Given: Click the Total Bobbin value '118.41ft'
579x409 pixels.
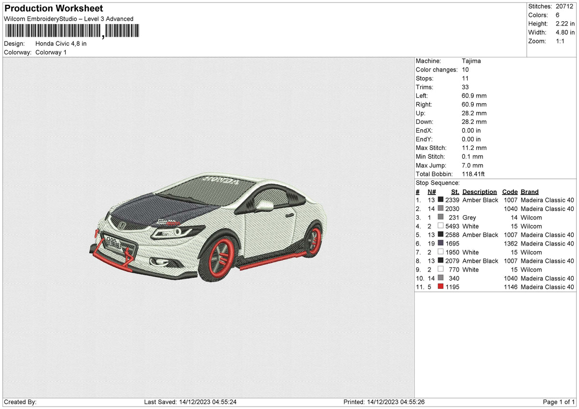Looking at the screenshot, I should pos(474,174).
